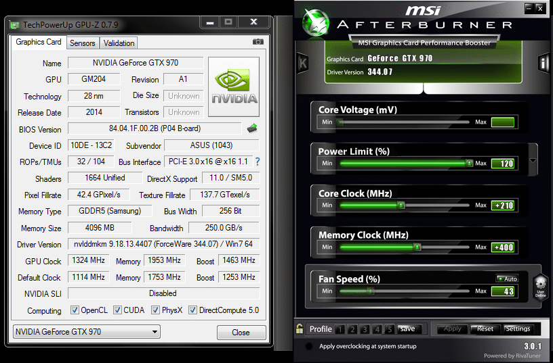Click the Power Limit 120 value box
The height and width of the screenshot is (363, 553).
503,164
